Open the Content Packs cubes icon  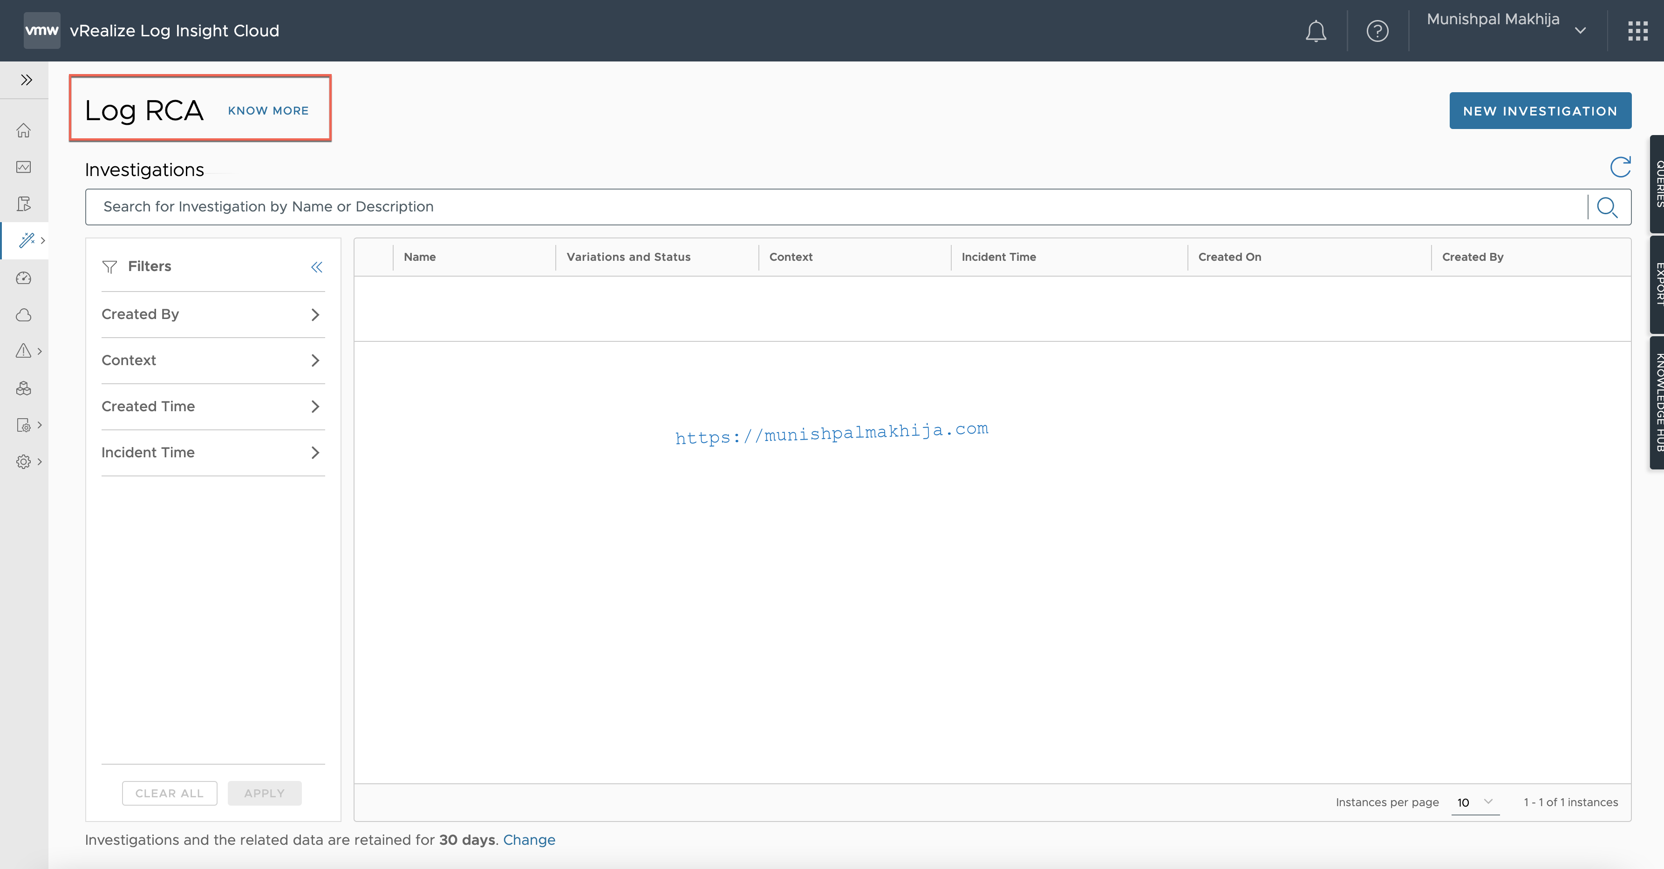pyautogui.click(x=23, y=388)
